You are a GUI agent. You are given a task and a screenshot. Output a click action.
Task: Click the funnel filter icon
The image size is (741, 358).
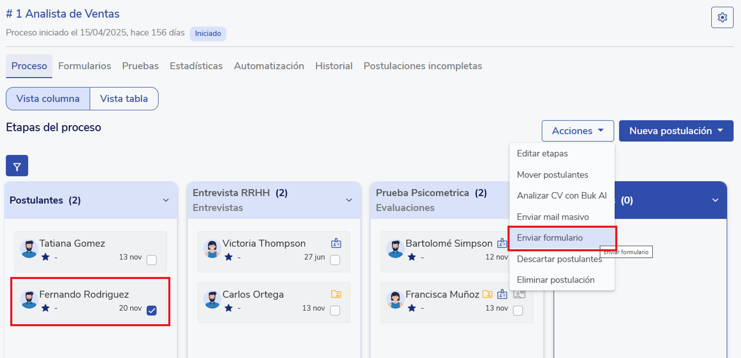[x=17, y=166]
